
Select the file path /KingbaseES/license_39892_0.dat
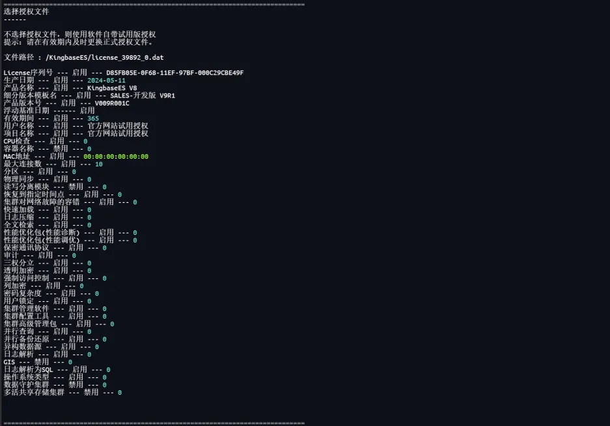105,57
